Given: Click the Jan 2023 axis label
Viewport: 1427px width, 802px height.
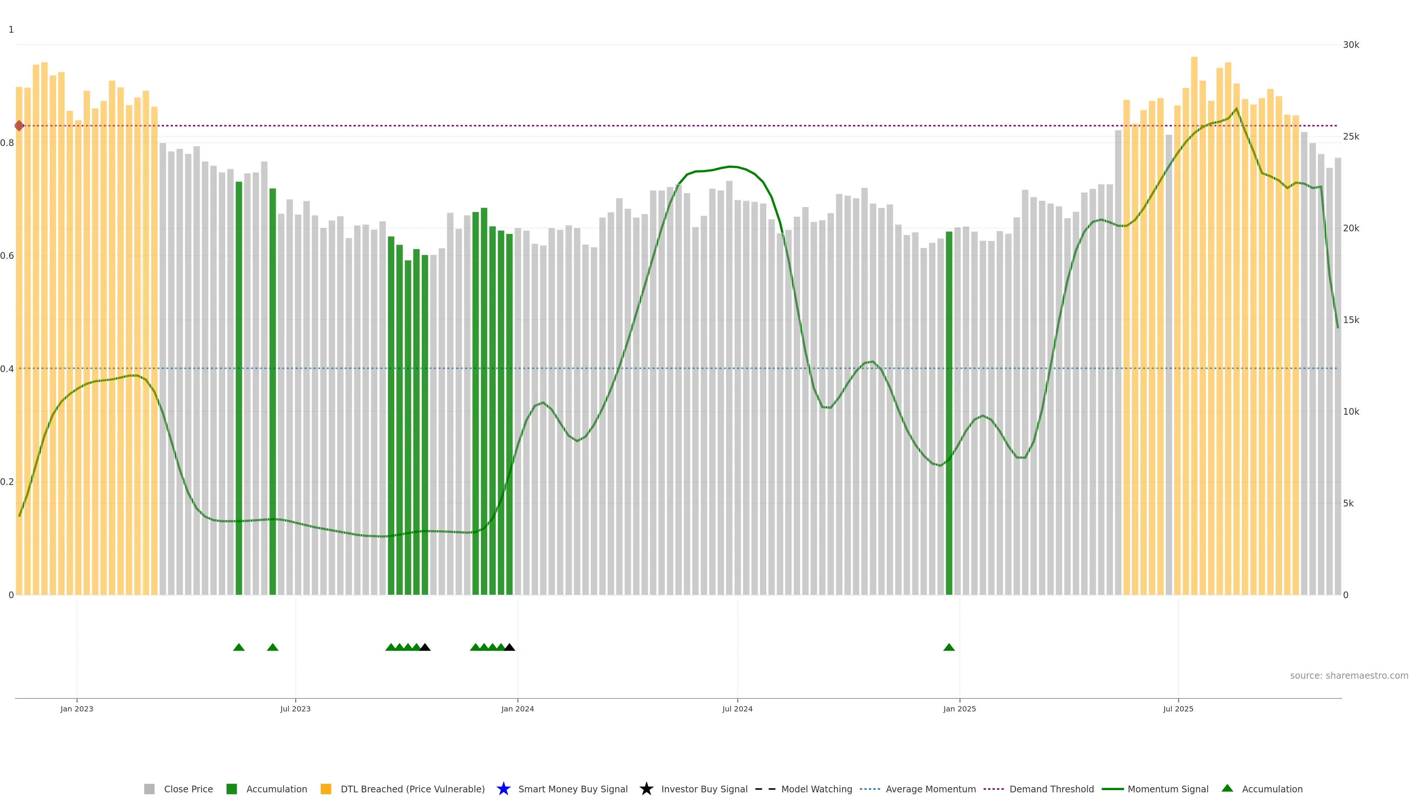Looking at the screenshot, I should [77, 709].
